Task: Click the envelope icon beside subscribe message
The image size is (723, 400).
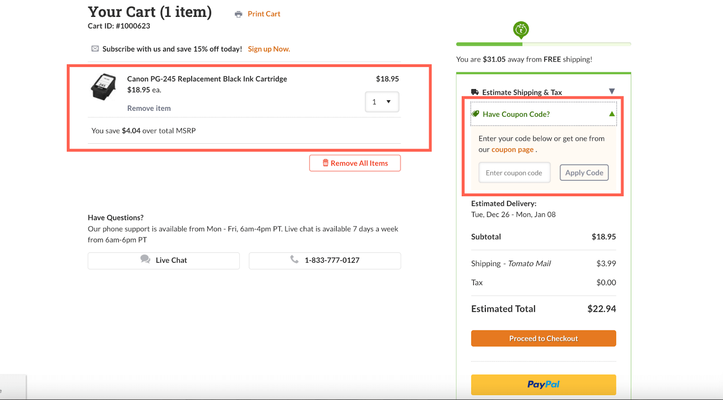Action: (95, 48)
